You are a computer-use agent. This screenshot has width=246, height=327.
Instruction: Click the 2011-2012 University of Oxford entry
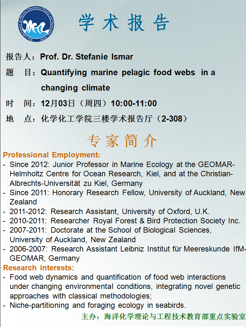pyautogui.click(x=109, y=211)
